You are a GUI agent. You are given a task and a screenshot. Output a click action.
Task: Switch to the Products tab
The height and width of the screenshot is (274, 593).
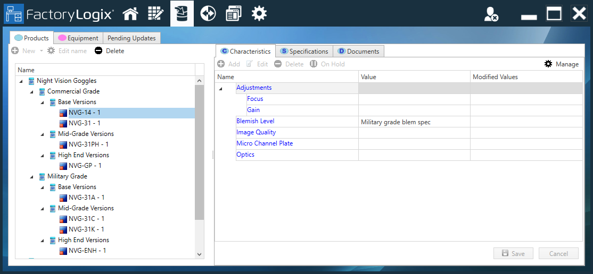[x=32, y=38]
